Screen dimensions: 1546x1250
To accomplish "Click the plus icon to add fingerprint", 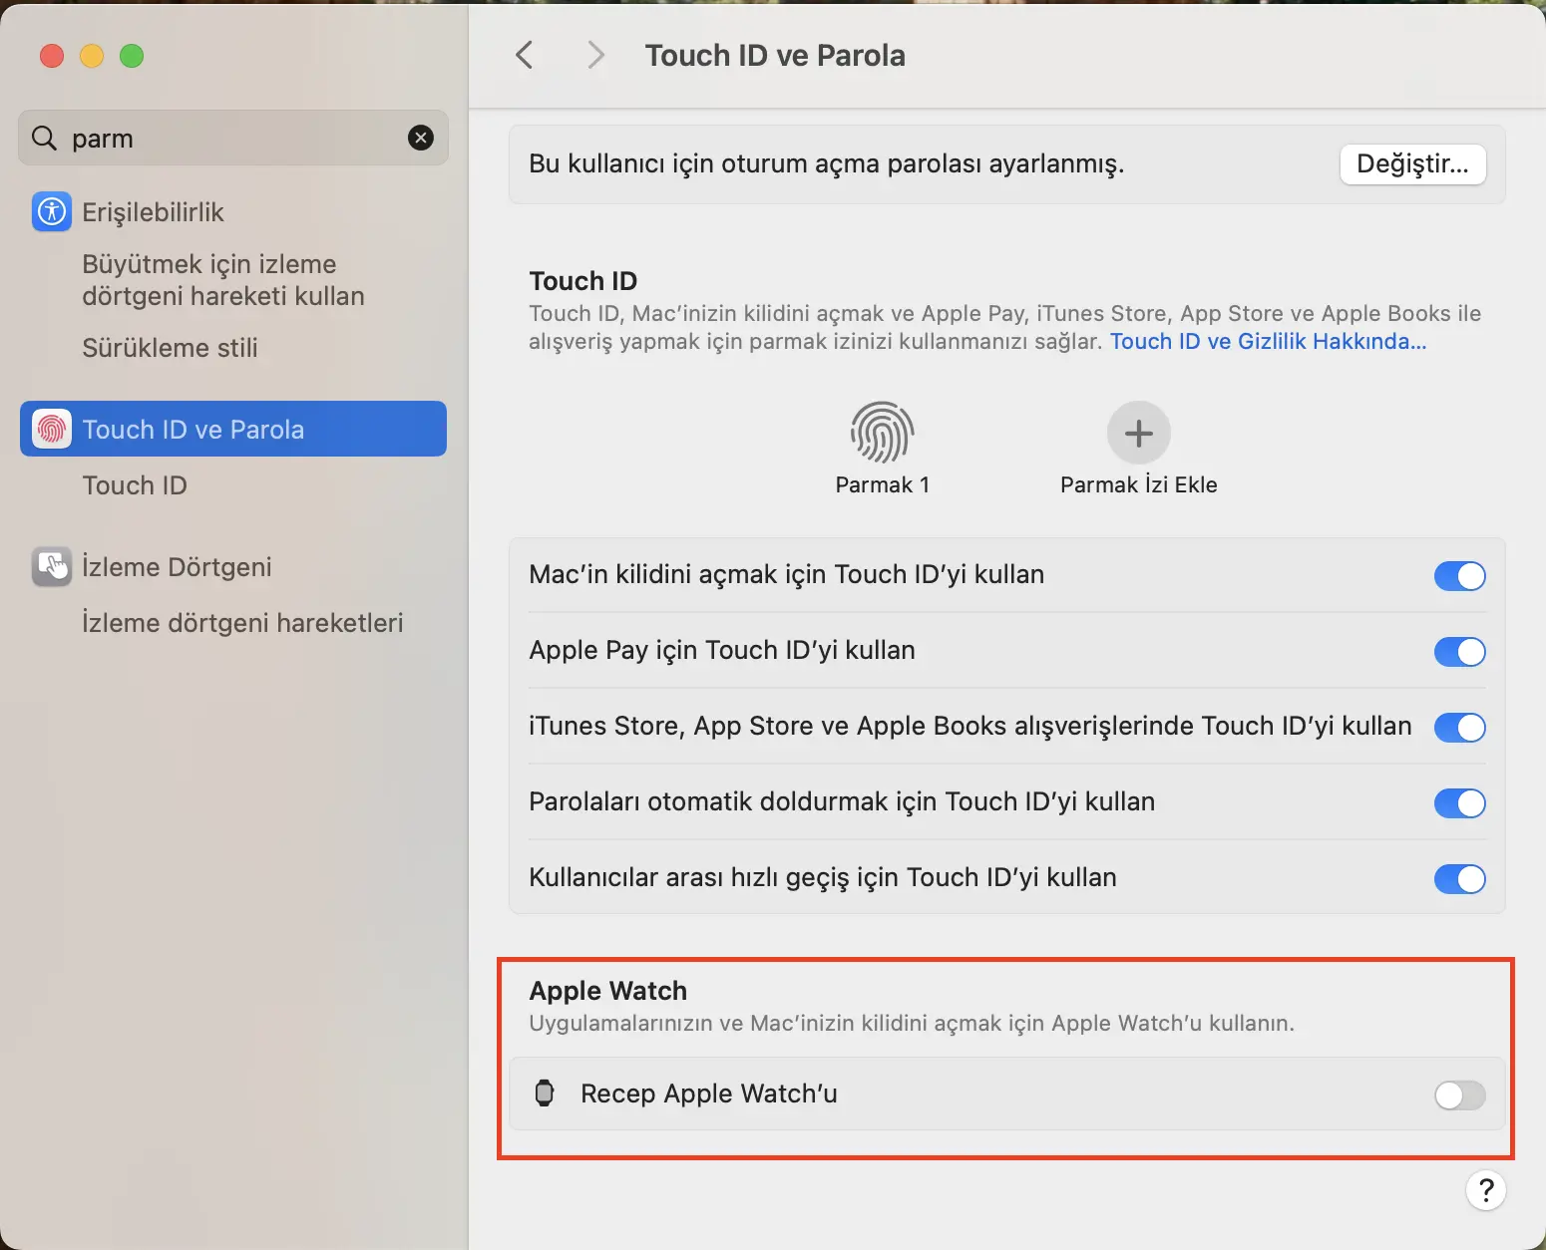I will (1138, 433).
